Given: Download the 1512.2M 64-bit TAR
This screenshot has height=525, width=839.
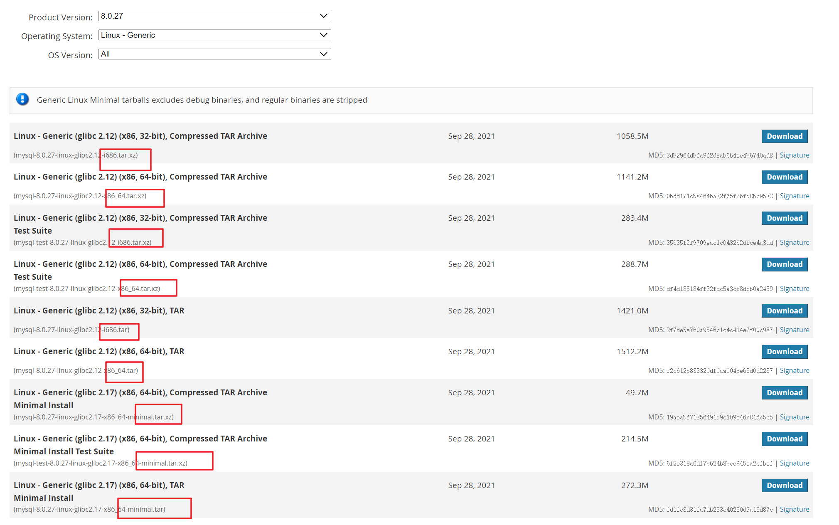Looking at the screenshot, I should coord(785,352).
